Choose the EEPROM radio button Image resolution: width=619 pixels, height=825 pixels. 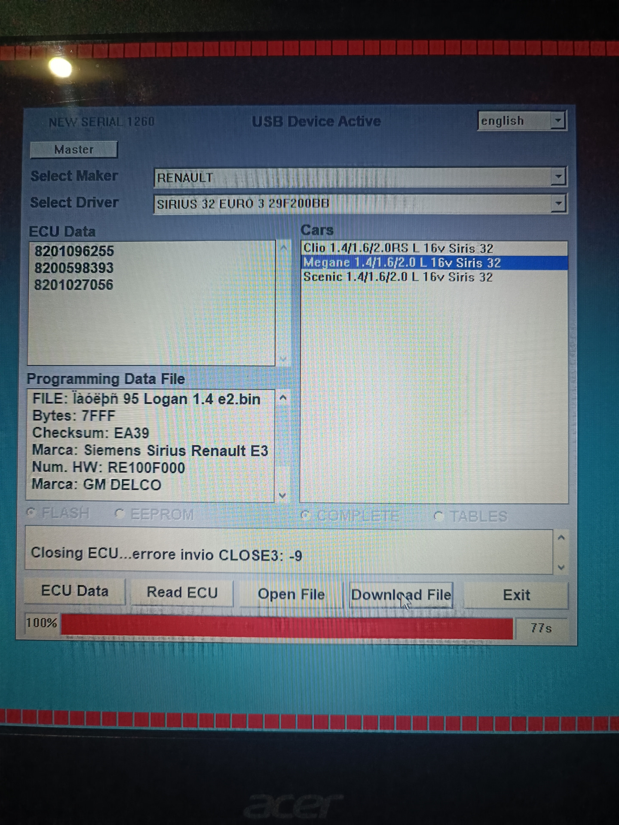[x=120, y=513]
